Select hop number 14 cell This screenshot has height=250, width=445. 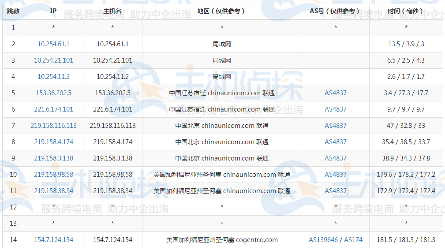tap(13, 240)
